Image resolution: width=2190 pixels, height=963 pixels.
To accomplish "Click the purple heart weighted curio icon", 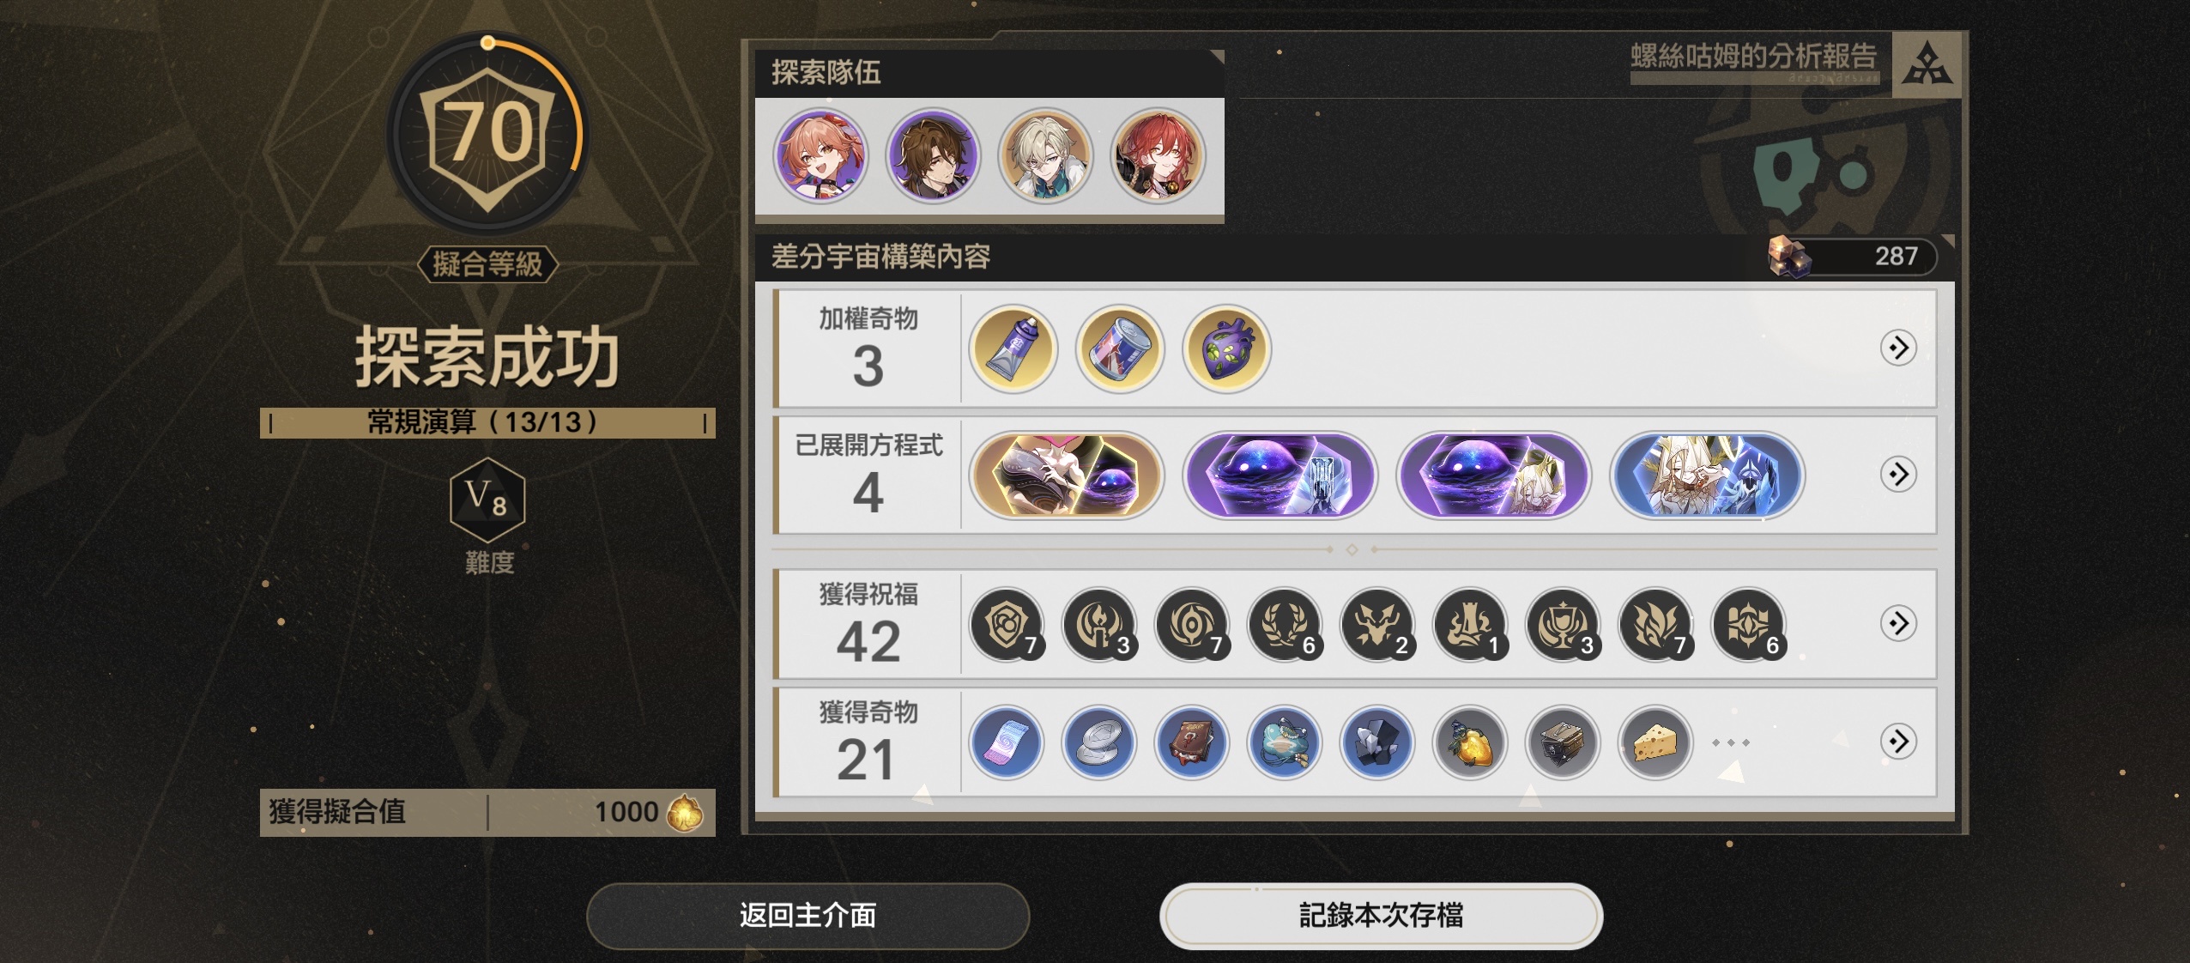I will [1226, 348].
